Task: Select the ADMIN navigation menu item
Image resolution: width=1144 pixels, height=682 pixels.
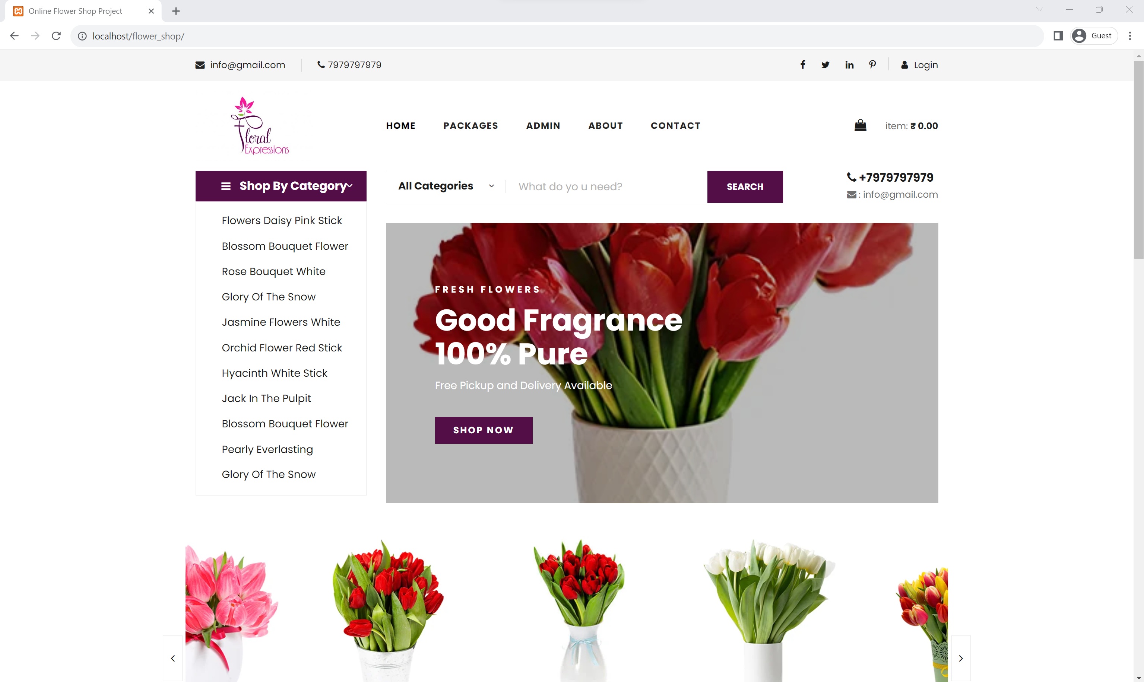Action: coord(543,125)
